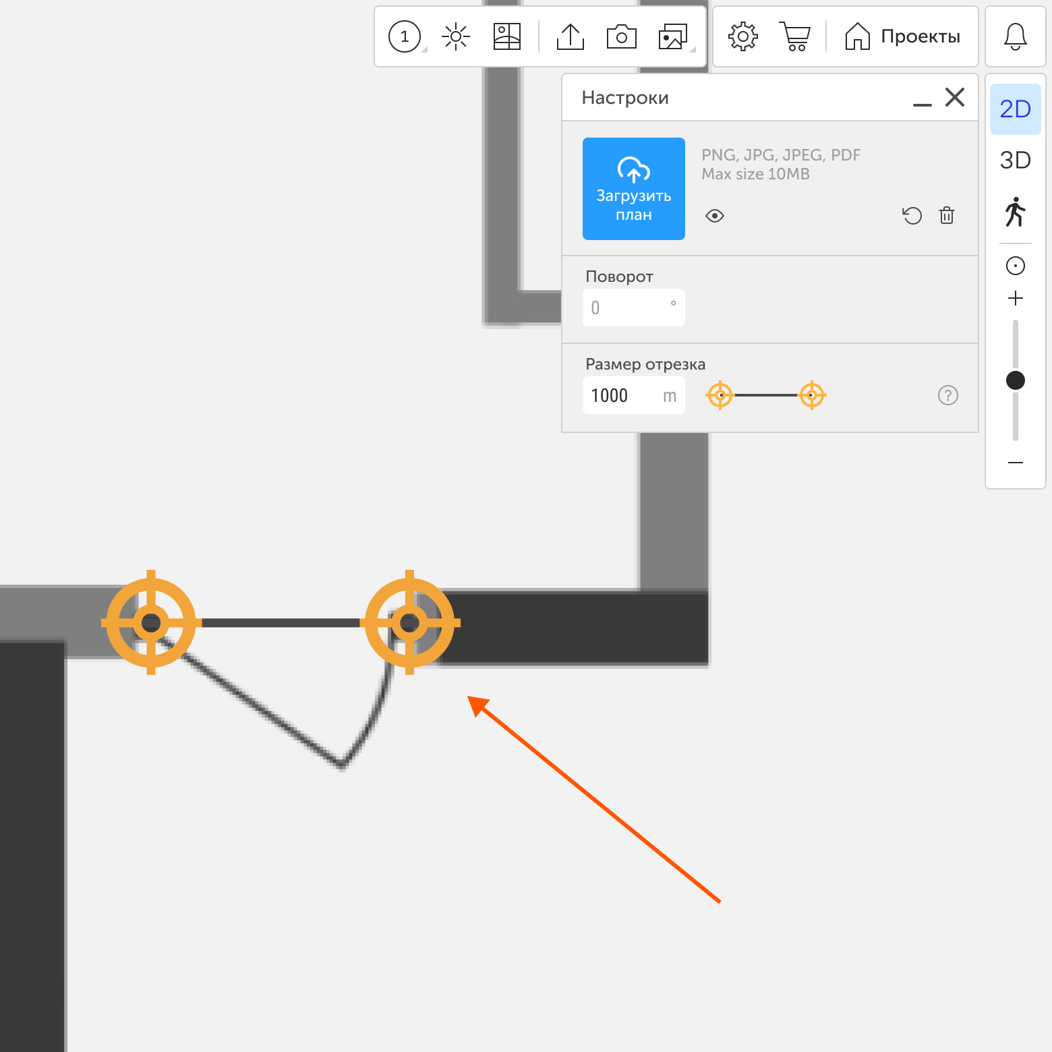Image resolution: width=1052 pixels, height=1052 pixels.
Task: Switch to 2D view mode
Action: 1015,109
